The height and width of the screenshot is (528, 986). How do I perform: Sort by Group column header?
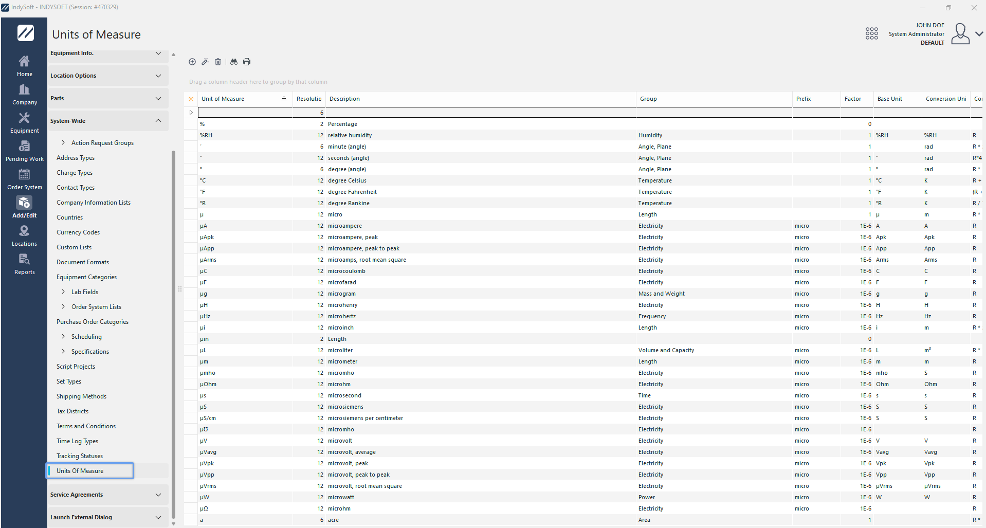(715, 99)
